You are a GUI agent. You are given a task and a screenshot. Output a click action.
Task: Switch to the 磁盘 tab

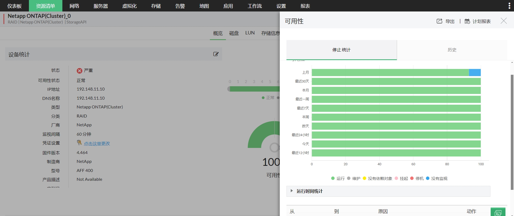coord(234,33)
